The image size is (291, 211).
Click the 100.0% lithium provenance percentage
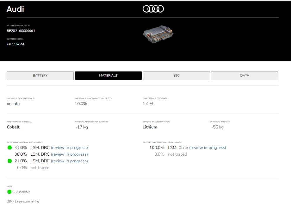[157, 147]
